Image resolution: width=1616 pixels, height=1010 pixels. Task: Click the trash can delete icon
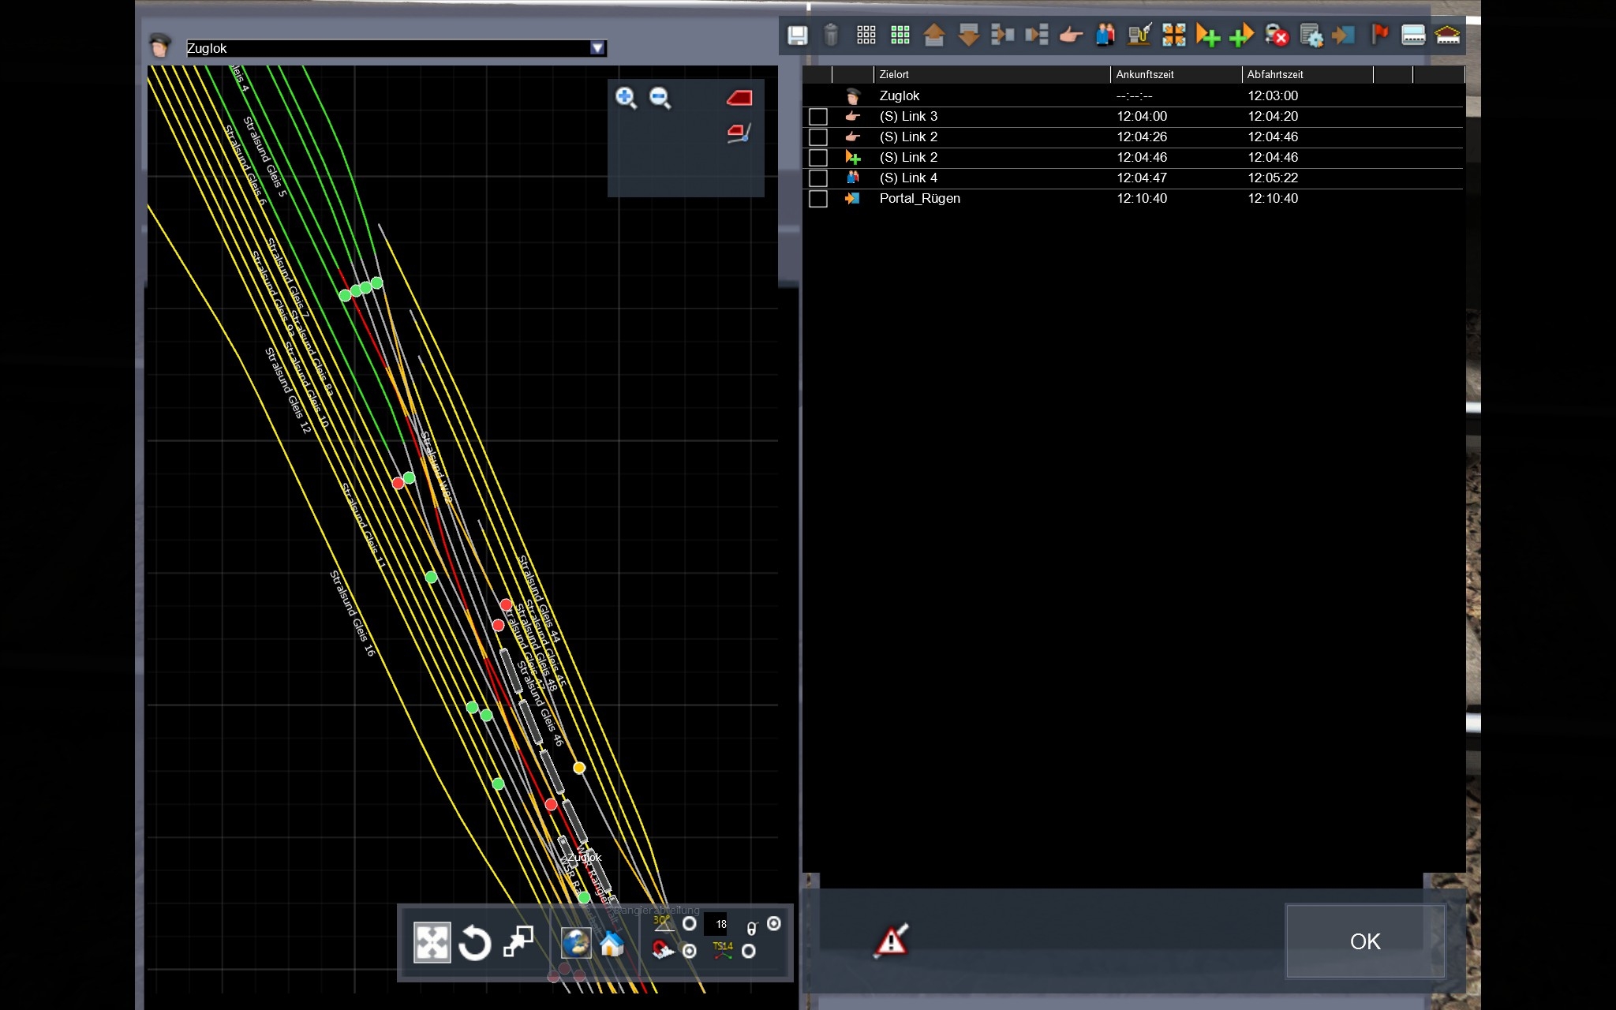pyautogui.click(x=831, y=36)
